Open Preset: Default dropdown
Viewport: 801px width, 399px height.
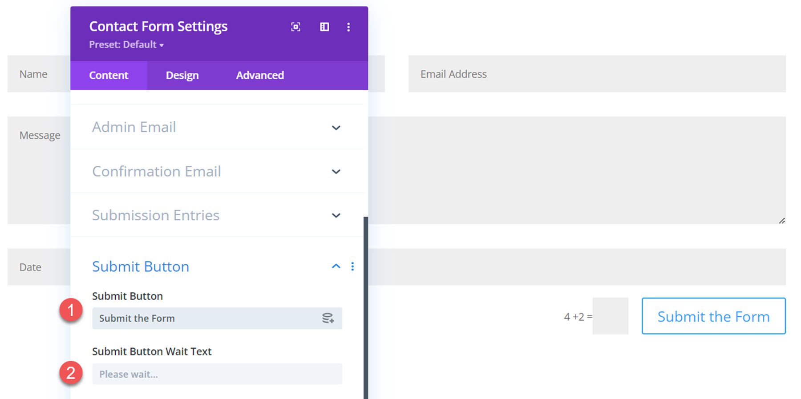[126, 44]
